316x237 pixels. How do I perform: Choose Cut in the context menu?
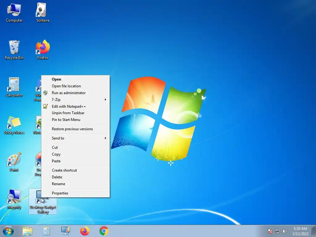(76, 148)
